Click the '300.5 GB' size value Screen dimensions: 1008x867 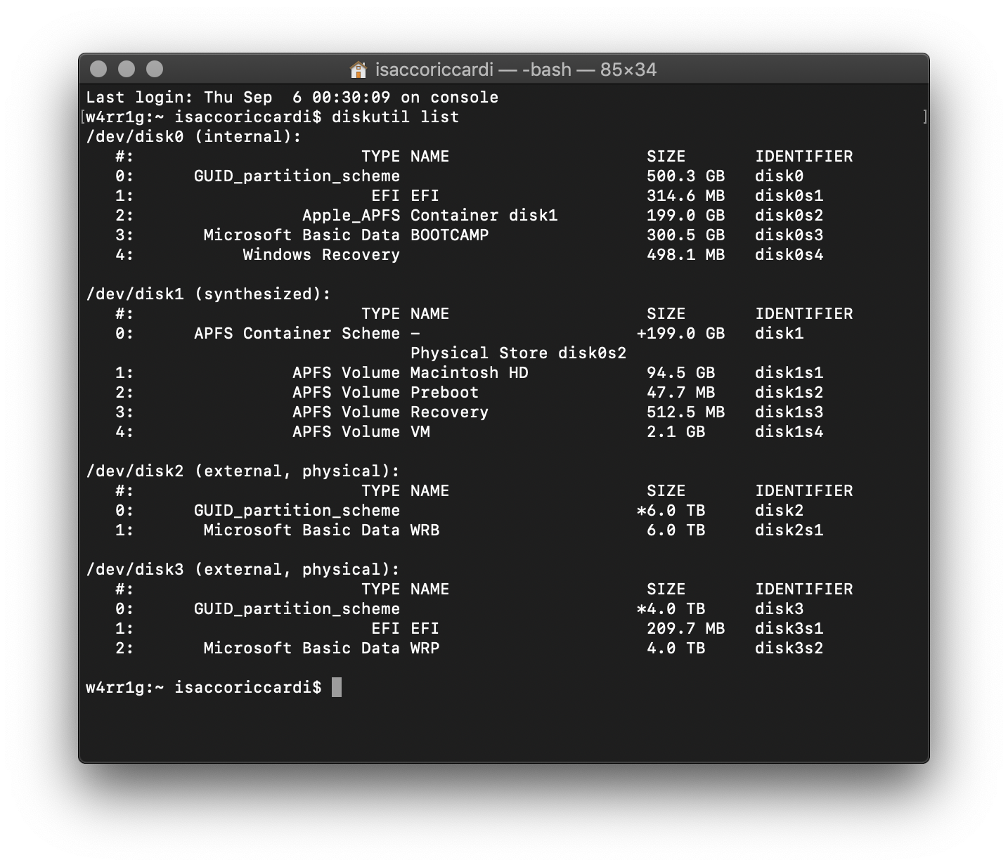click(x=686, y=235)
